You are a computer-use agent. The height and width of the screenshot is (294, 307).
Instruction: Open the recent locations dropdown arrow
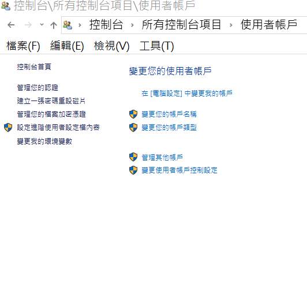tap(42, 25)
